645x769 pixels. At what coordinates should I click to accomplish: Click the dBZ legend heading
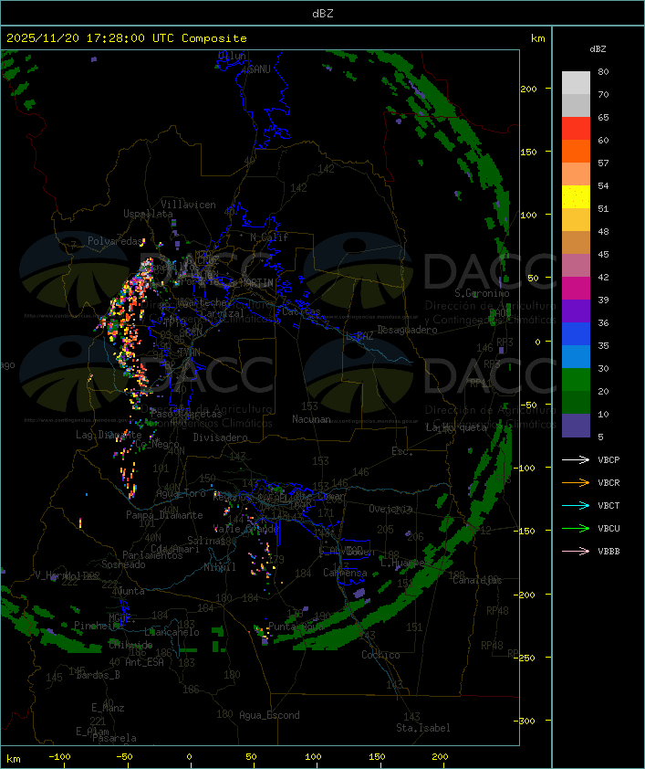[598, 49]
